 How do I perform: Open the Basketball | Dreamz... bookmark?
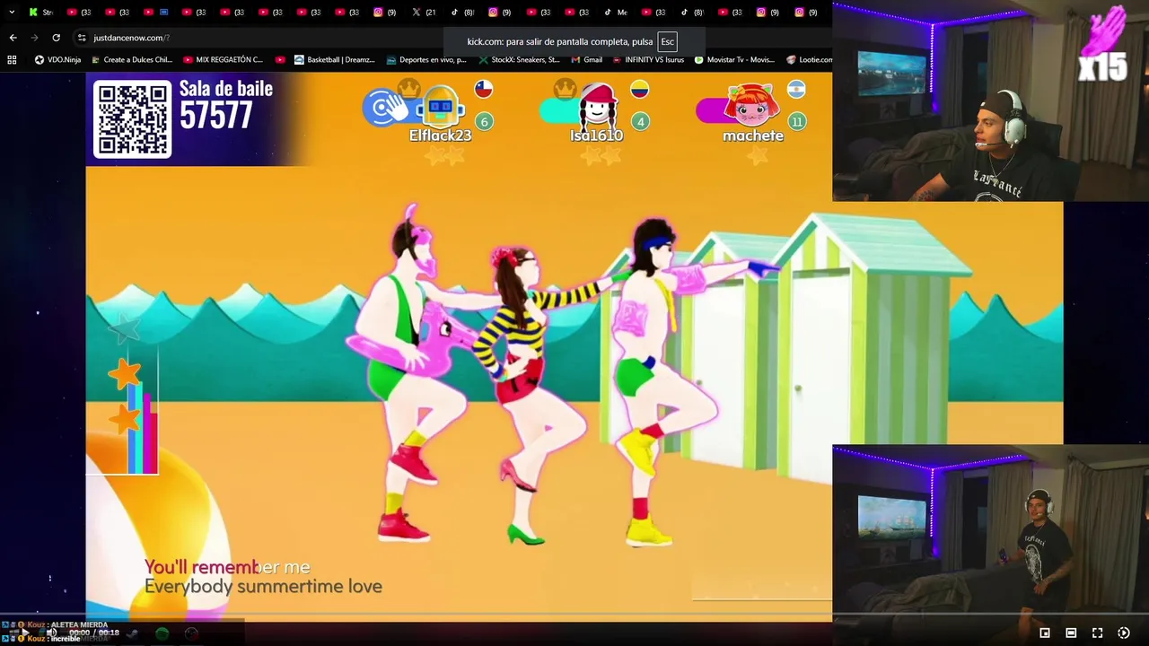(x=335, y=60)
